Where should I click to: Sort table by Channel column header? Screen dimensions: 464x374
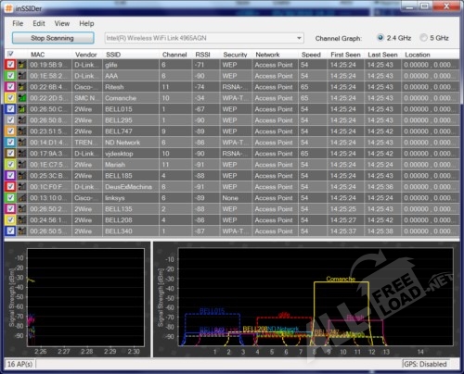(174, 55)
